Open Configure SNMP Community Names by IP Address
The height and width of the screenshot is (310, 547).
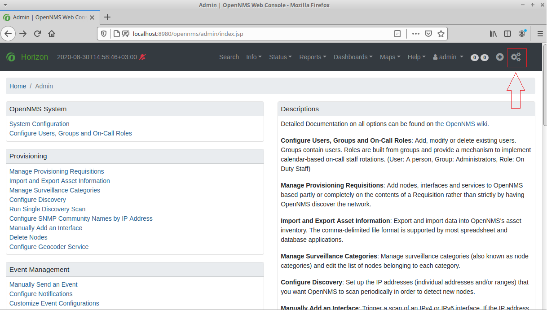coord(81,218)
